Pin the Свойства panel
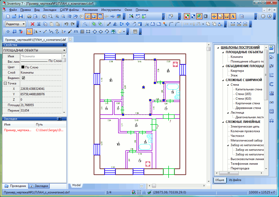The width and height of the screenshot is (279, 197). 64,45
